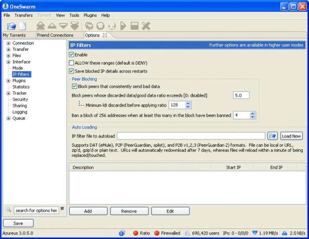Click the magnifier search icon
Screen dimensions: 309x239
coord(8,209)
